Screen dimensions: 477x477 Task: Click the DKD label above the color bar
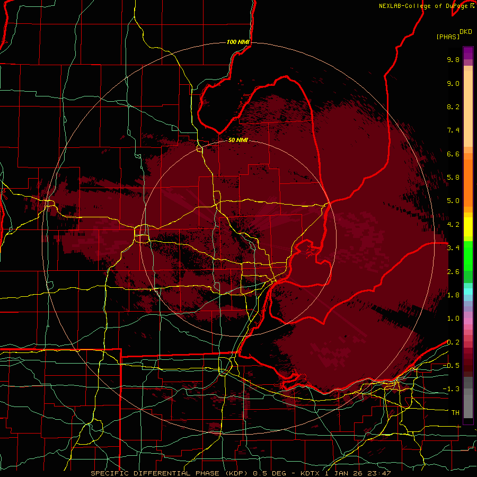(466, 32)
